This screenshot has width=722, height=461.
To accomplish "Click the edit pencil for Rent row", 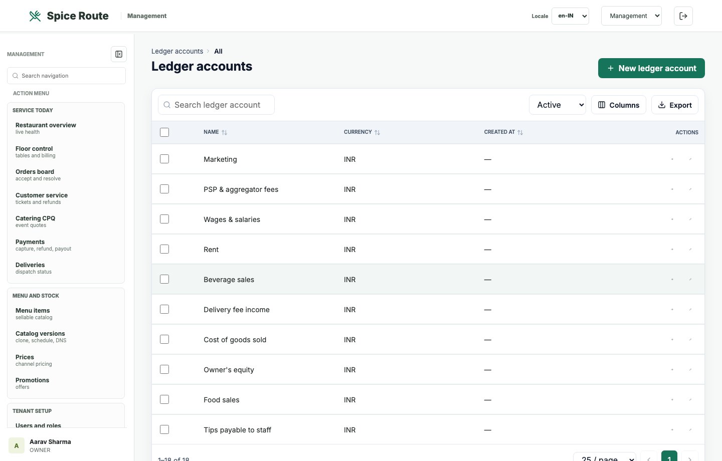I will click(x=690, y=250).
